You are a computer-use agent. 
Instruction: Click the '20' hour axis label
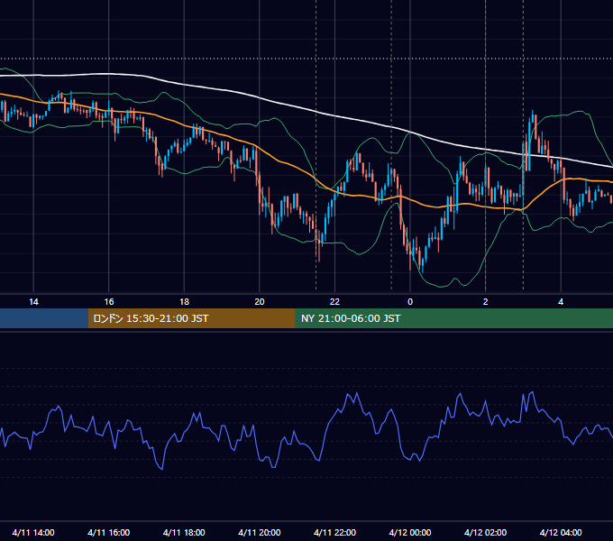click(x=260, y=302)
